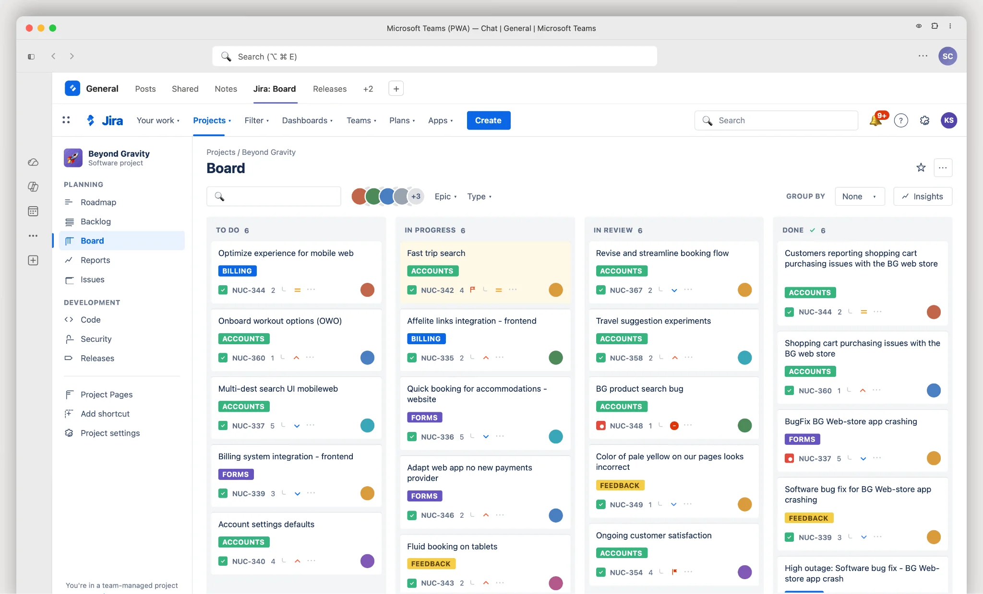The image size is (983, 594).
Task: Open the calendar icon in Teams rail
Action: [x=33, y=211]
